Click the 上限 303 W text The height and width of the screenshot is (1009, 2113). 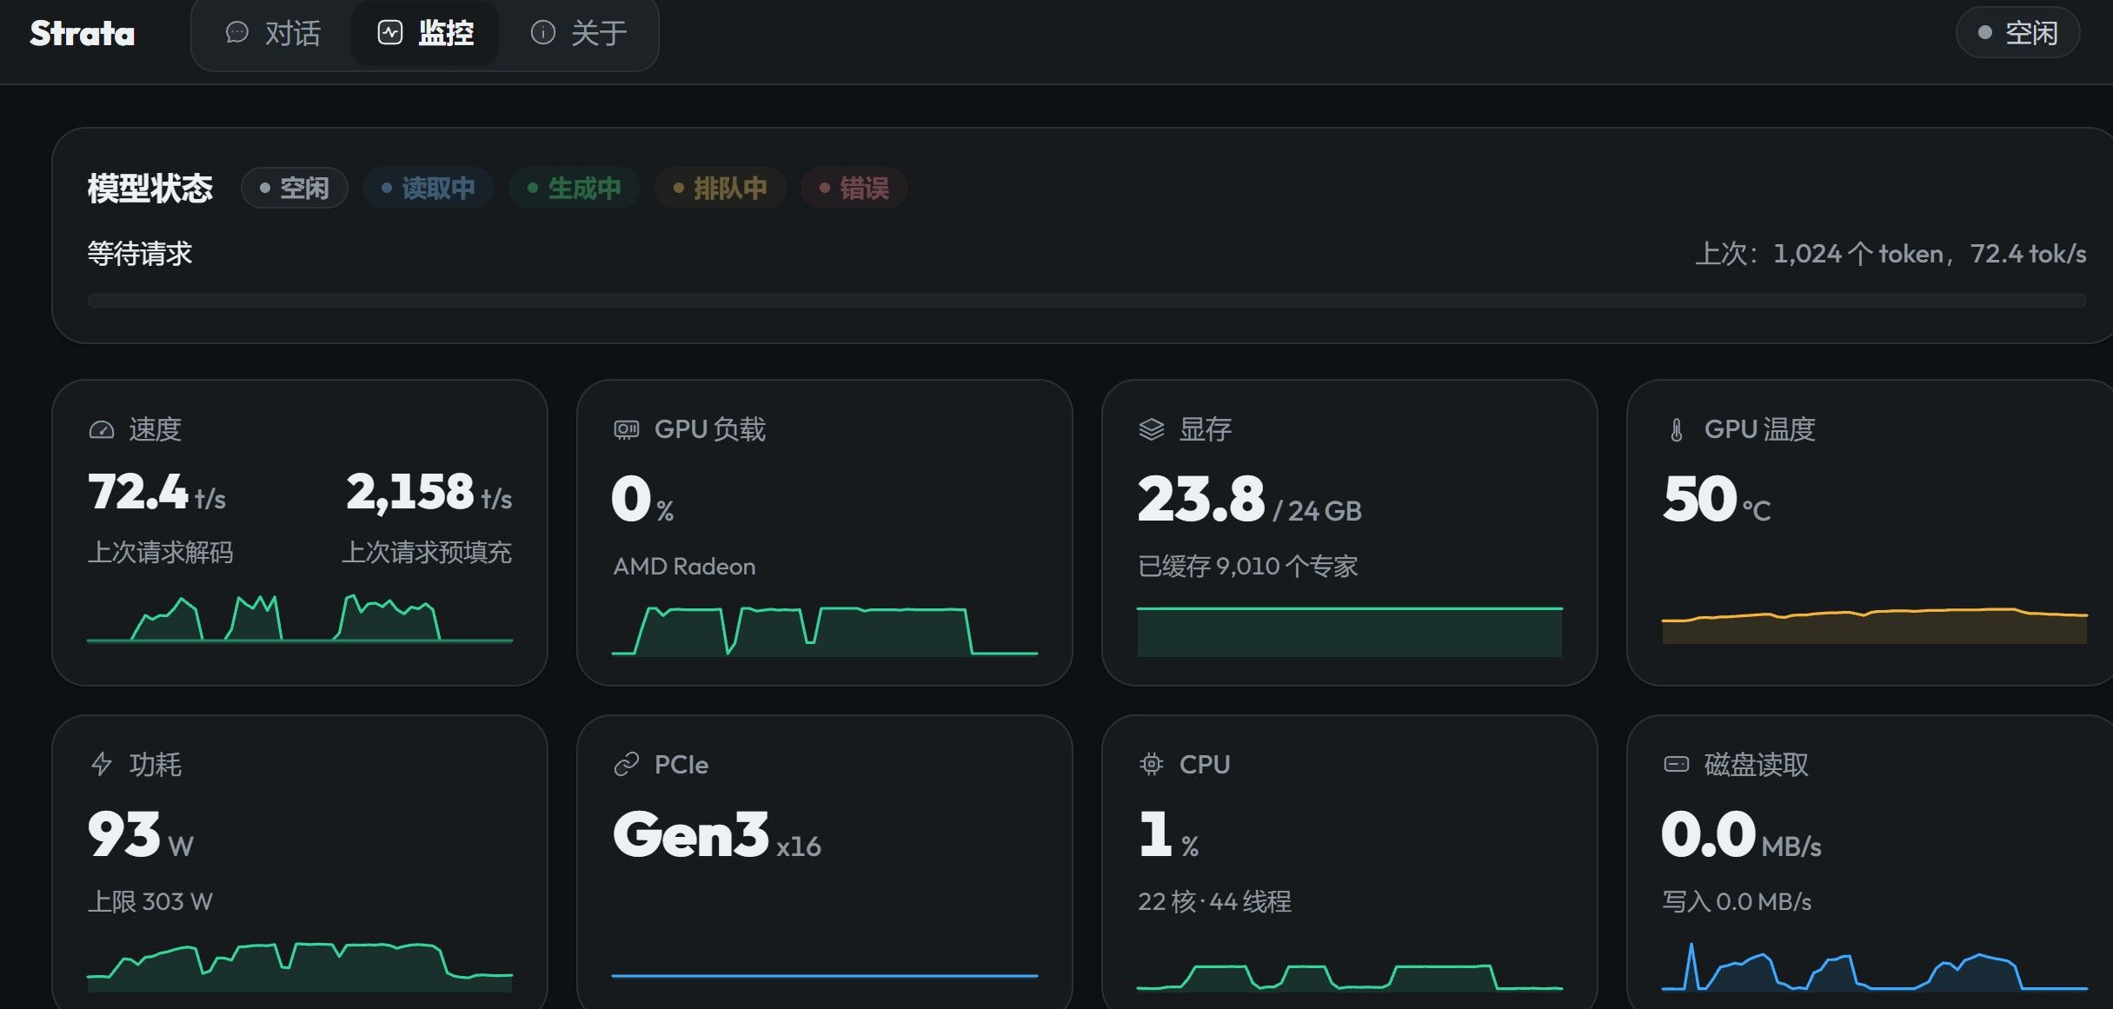[150, 902]
